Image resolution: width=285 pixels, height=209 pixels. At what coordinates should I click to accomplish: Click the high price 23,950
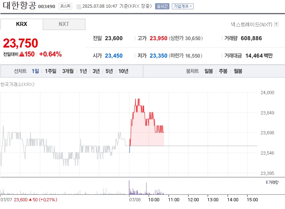[x=158, y=38]
